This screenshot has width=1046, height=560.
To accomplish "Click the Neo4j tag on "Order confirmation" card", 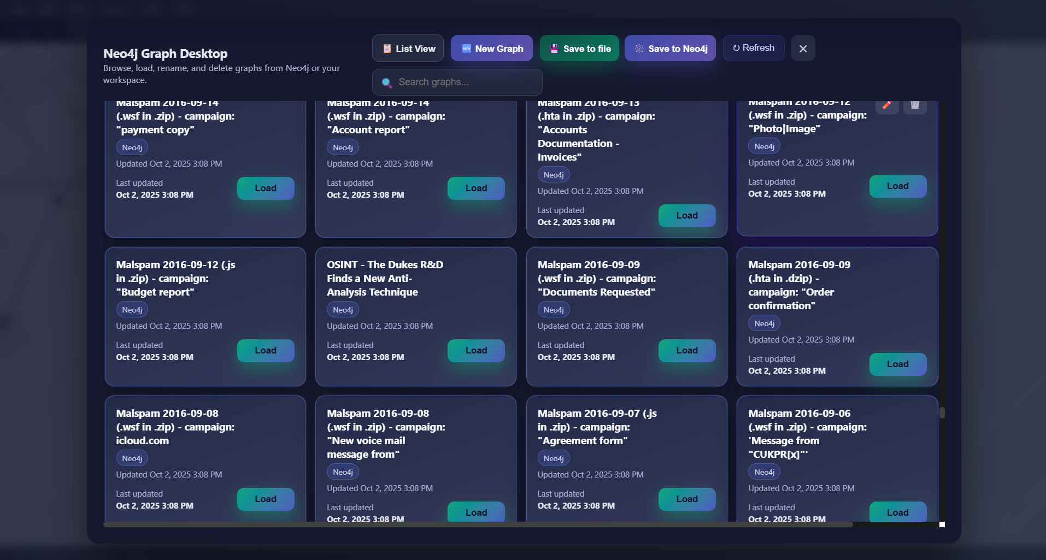I will (764, 323).
